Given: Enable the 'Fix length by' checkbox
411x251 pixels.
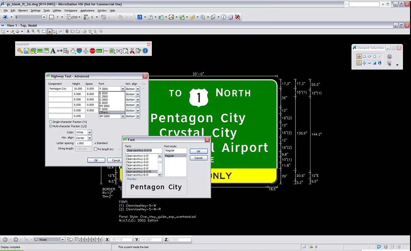Looking at the screenshot, I should (95, 149).
